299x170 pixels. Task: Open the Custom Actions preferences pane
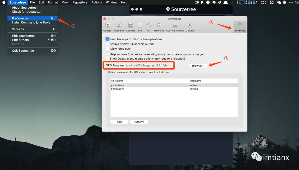[x=175, y=27]
